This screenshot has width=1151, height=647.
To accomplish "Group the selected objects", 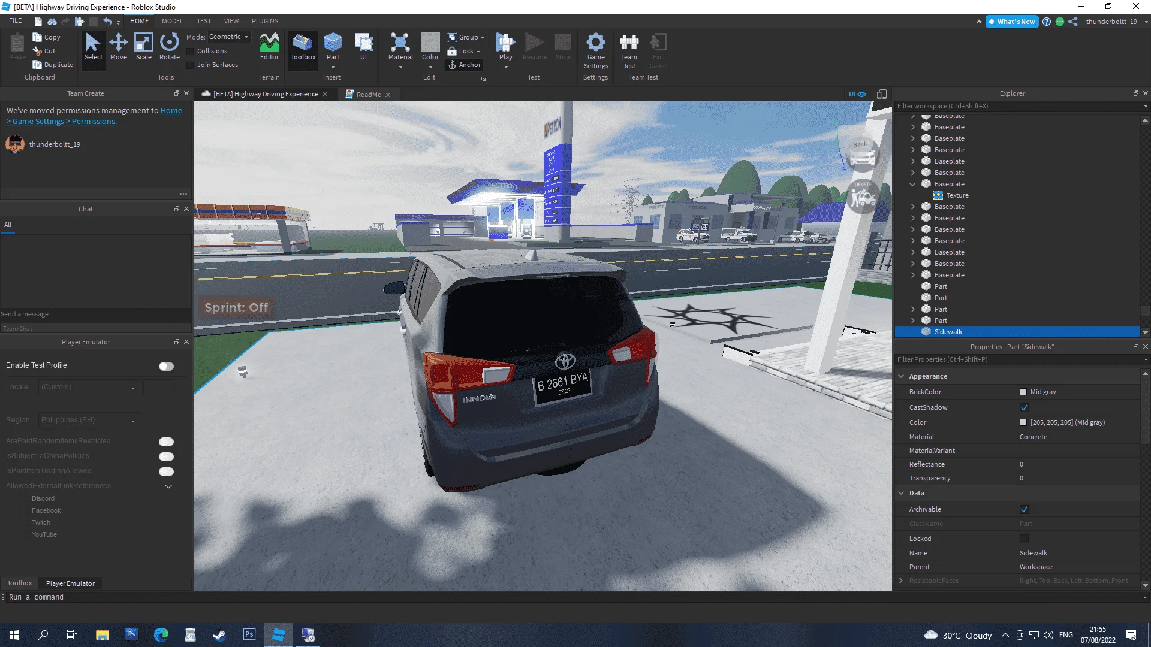I will click(466, 37).
